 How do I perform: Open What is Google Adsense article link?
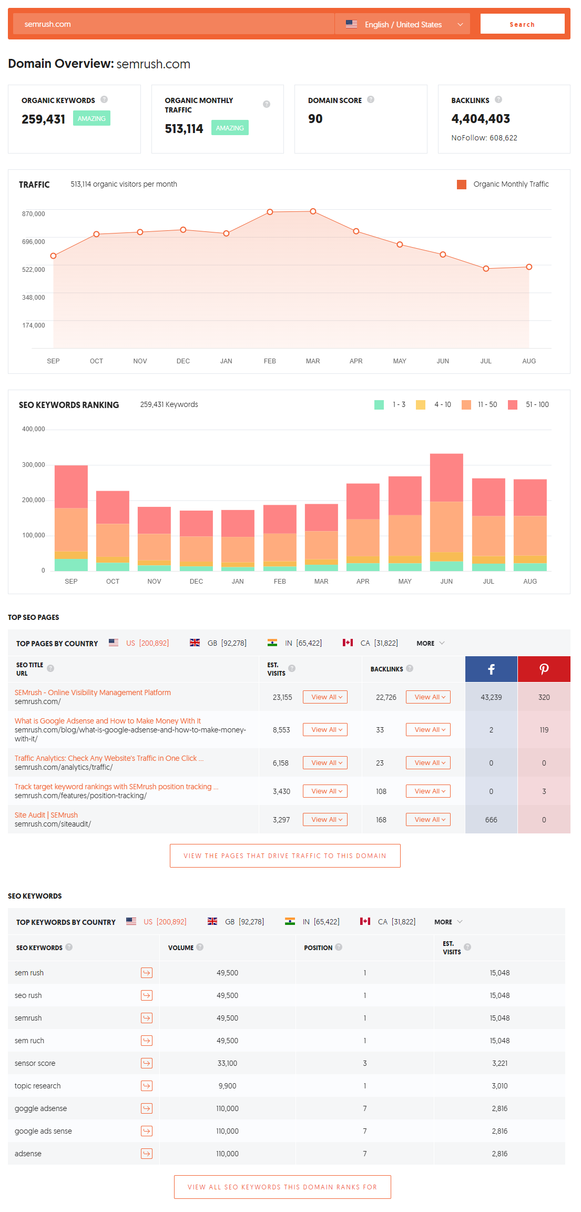click(x=108, y=721)
